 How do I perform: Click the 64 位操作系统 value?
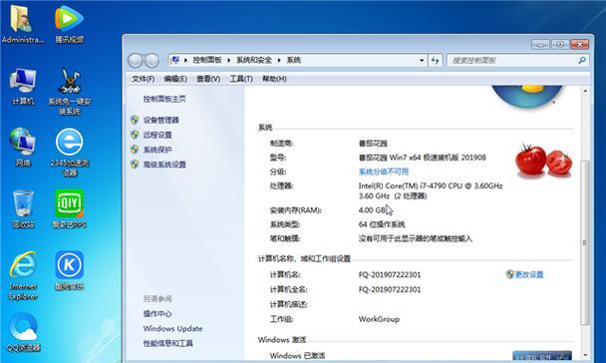[x=382, y=224]
